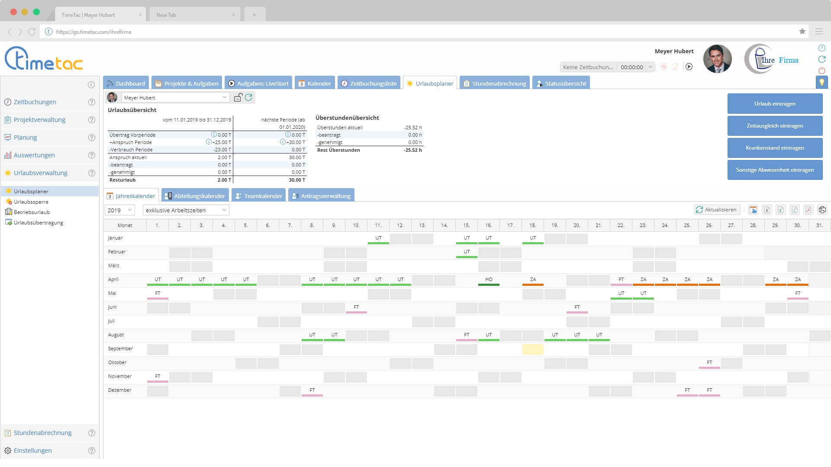Viewport: 831px width, 467px height.
Task: Open the Stundenabrechnung tab
Action: click(x=495, y=83)
